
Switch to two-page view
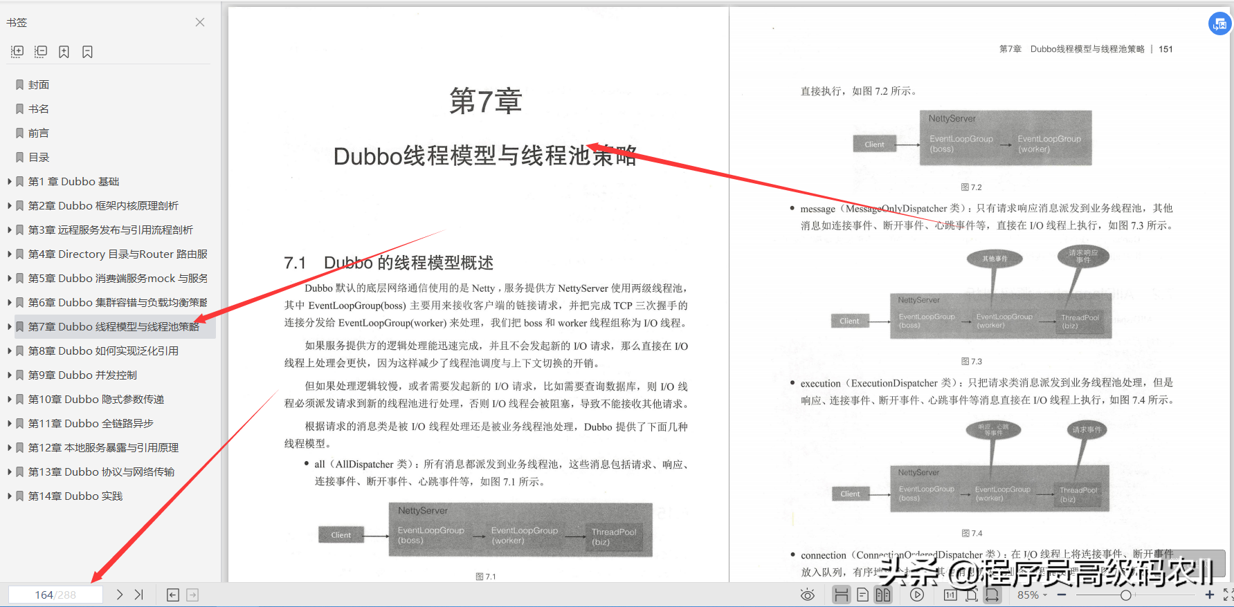point(883,595)
